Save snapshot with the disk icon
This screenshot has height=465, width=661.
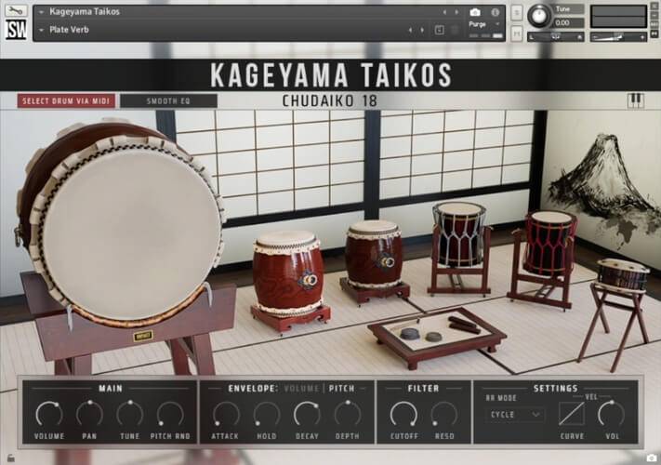(439, 30)
